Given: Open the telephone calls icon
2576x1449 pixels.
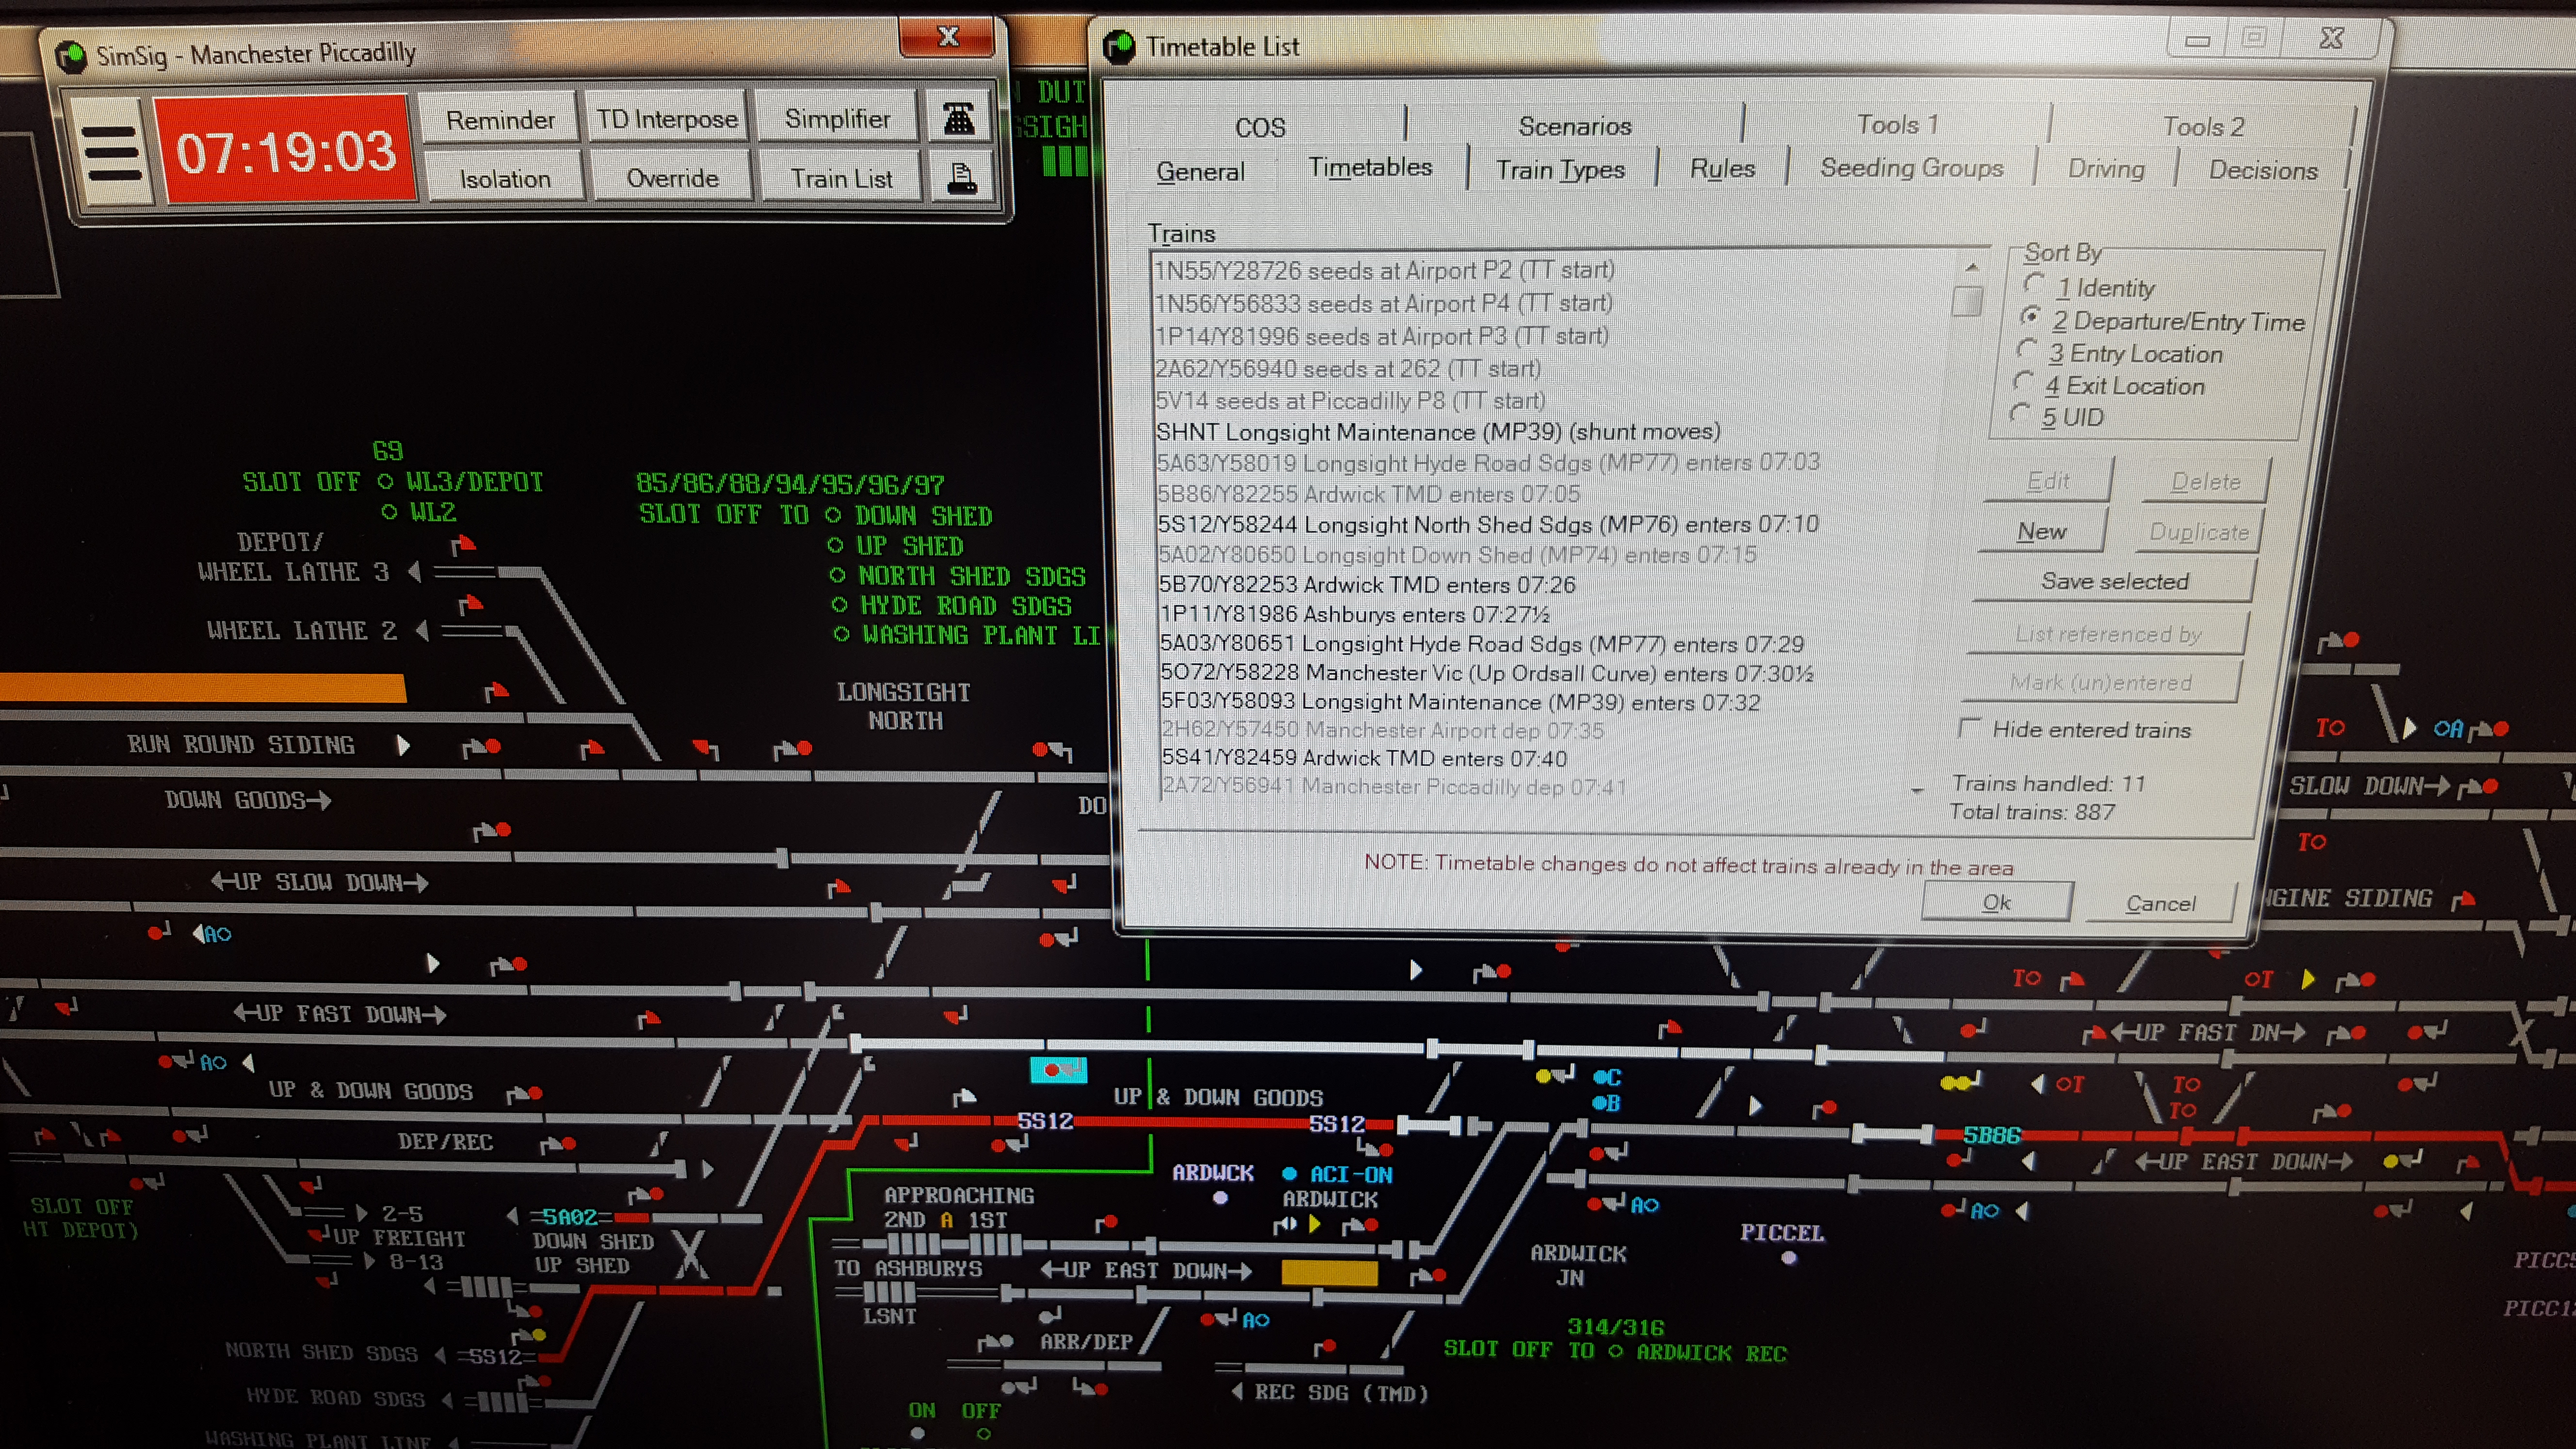Looking at the screenshot, I should coord(959,119).
